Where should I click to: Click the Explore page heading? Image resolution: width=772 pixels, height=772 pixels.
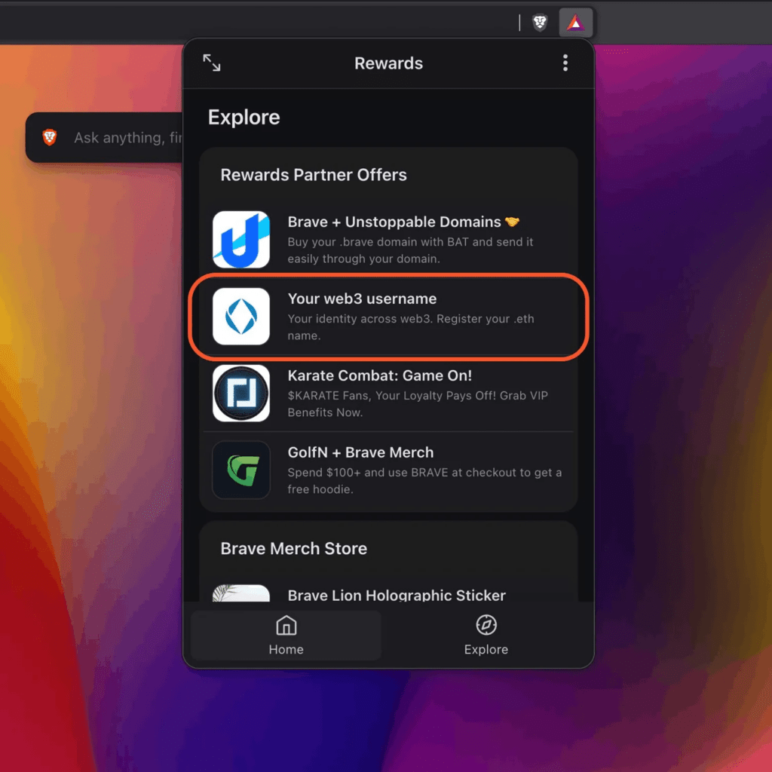point(244,117)
